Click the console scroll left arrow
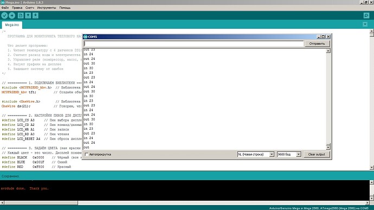The height and width of the screenshot is (210, 374). pos(2,203)
